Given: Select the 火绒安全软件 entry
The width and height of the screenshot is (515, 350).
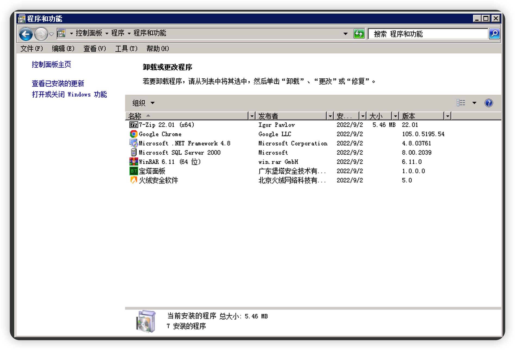Looking at the screenshot, I should click(x=159, y=180).
